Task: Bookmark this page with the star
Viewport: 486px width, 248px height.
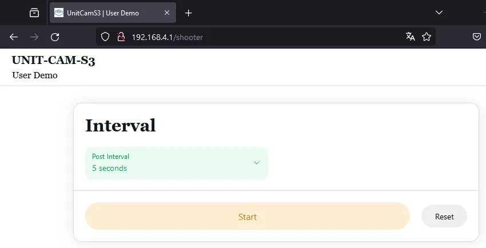Action: [426, 37]
